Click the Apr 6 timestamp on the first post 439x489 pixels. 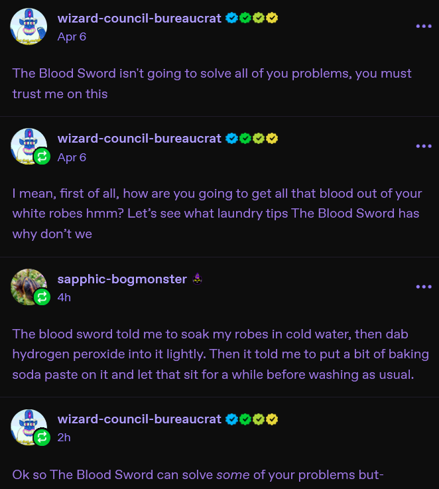72,36
